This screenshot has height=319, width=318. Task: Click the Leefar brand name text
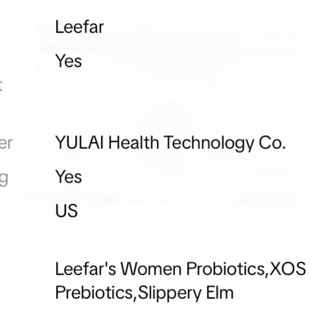[79, 27]
